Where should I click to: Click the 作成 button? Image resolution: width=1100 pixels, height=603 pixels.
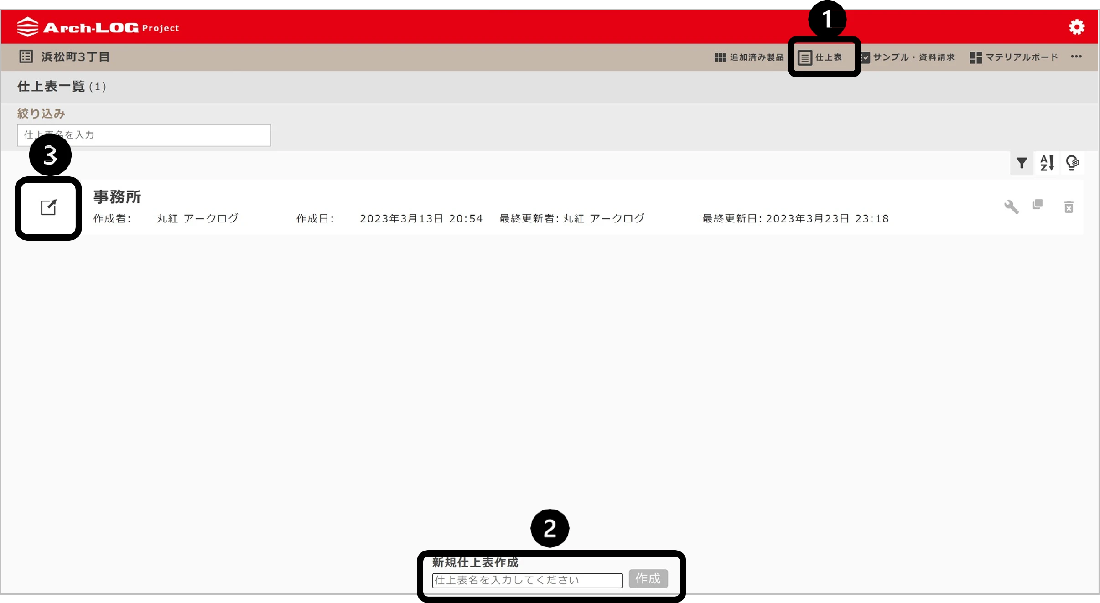click(648, 579)
